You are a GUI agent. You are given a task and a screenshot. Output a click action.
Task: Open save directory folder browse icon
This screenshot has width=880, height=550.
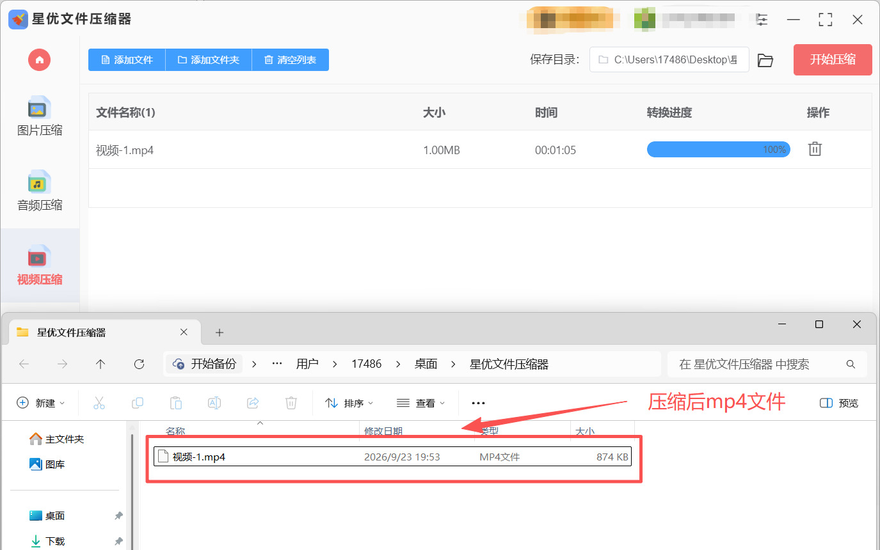(x=765, y=60)
